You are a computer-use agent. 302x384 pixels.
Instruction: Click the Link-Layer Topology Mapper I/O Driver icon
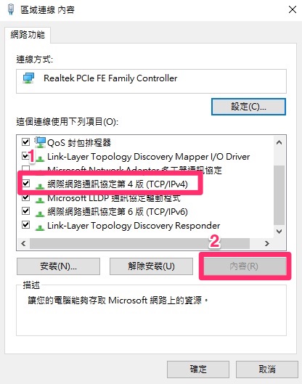[40, 159]
